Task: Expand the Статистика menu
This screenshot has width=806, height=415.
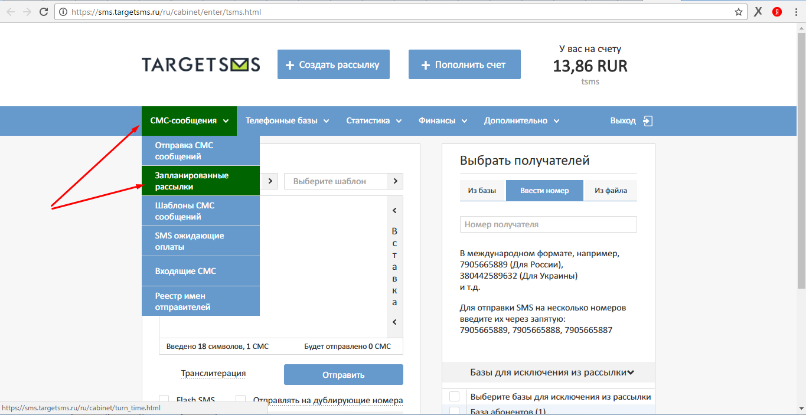Action: (374, 120)
